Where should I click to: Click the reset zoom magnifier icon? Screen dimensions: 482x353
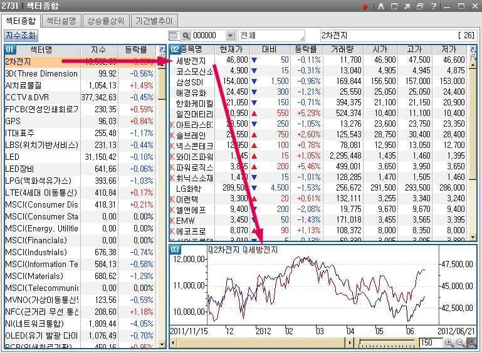pos(471,342)
